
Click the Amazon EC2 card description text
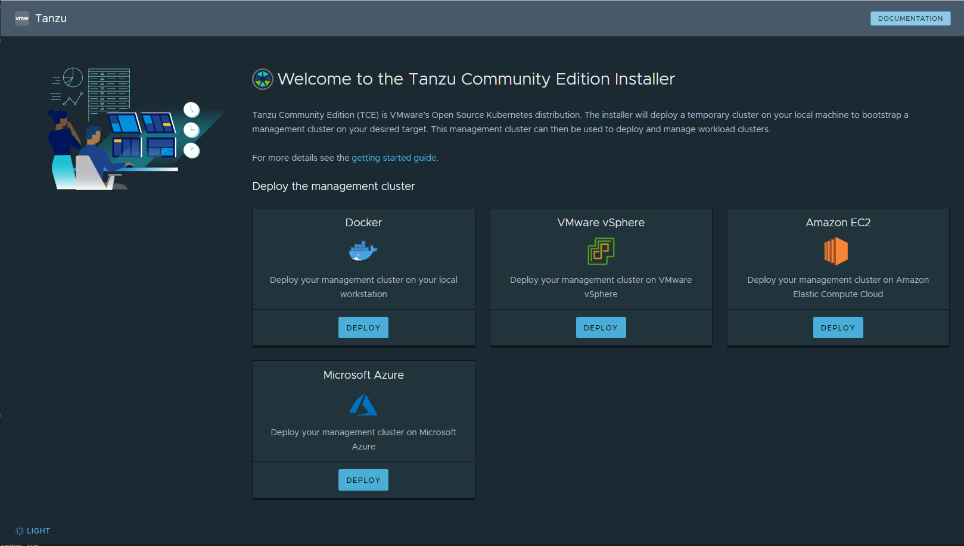pyautogui.click(x=838, y=286)
